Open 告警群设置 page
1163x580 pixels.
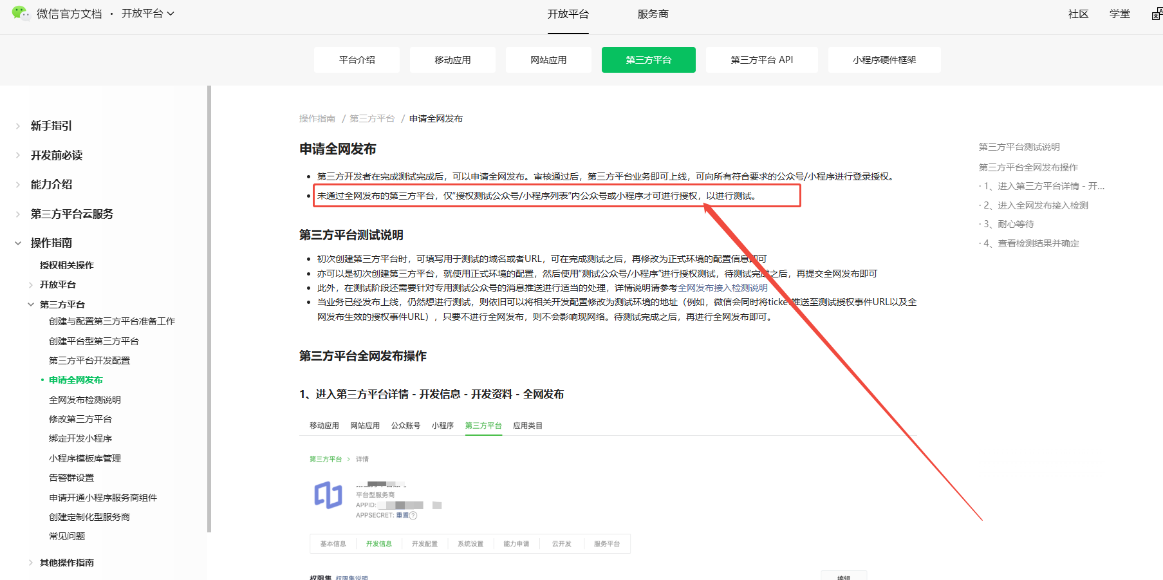[x=71, y=478]
